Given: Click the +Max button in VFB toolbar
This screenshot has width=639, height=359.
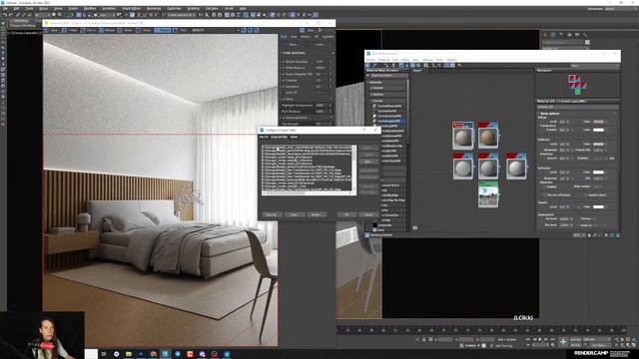Looking at the screenshot, I should 69,30.
